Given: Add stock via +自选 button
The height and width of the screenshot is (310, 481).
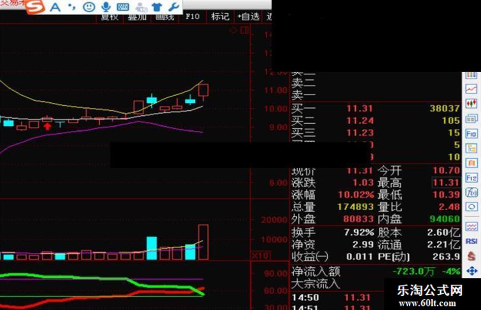Looking at the screenshot, I should pyautogui.click(x=248, y=17).
